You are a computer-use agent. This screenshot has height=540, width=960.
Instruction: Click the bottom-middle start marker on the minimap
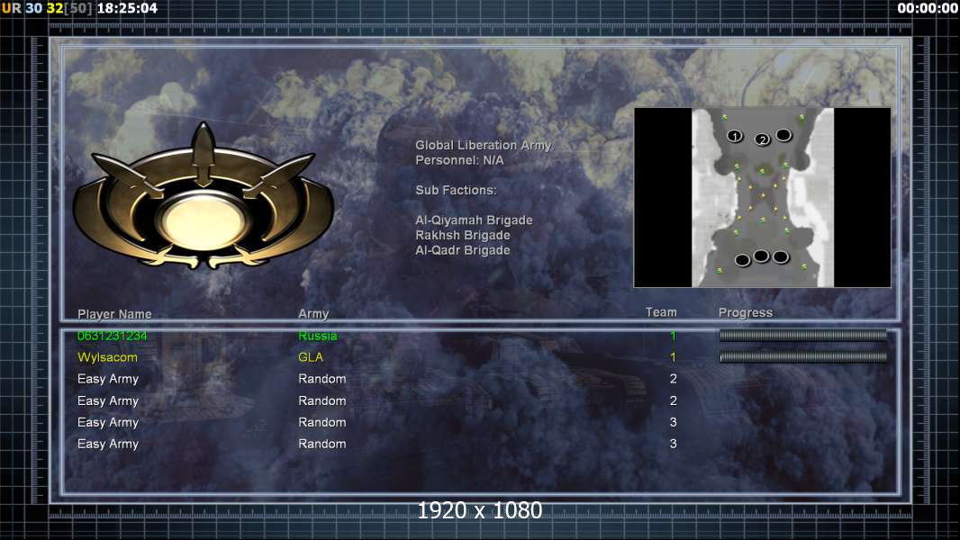pyautogui.click(x=761, y=256)
